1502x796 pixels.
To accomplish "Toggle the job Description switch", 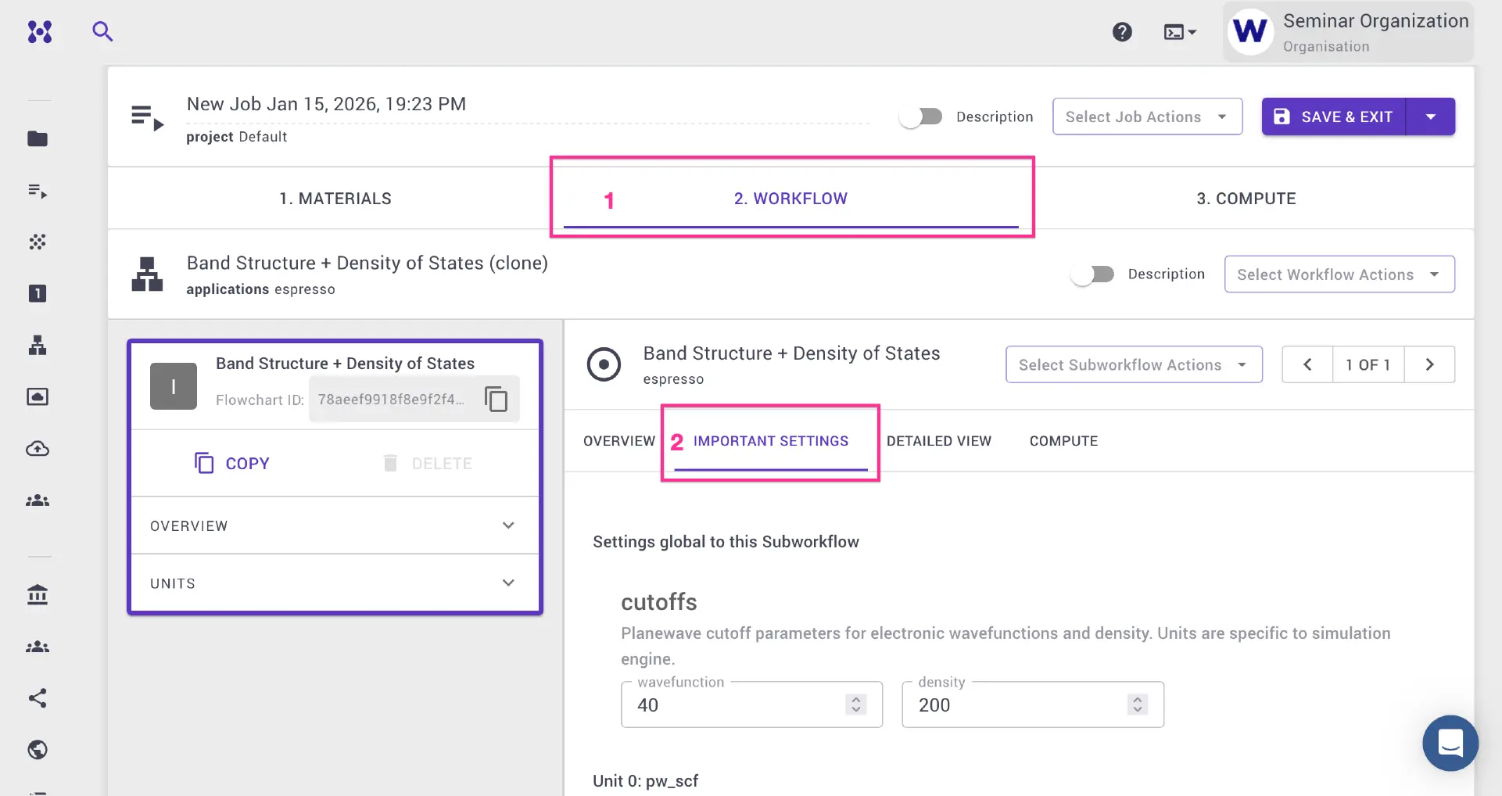I will [921, 116].
